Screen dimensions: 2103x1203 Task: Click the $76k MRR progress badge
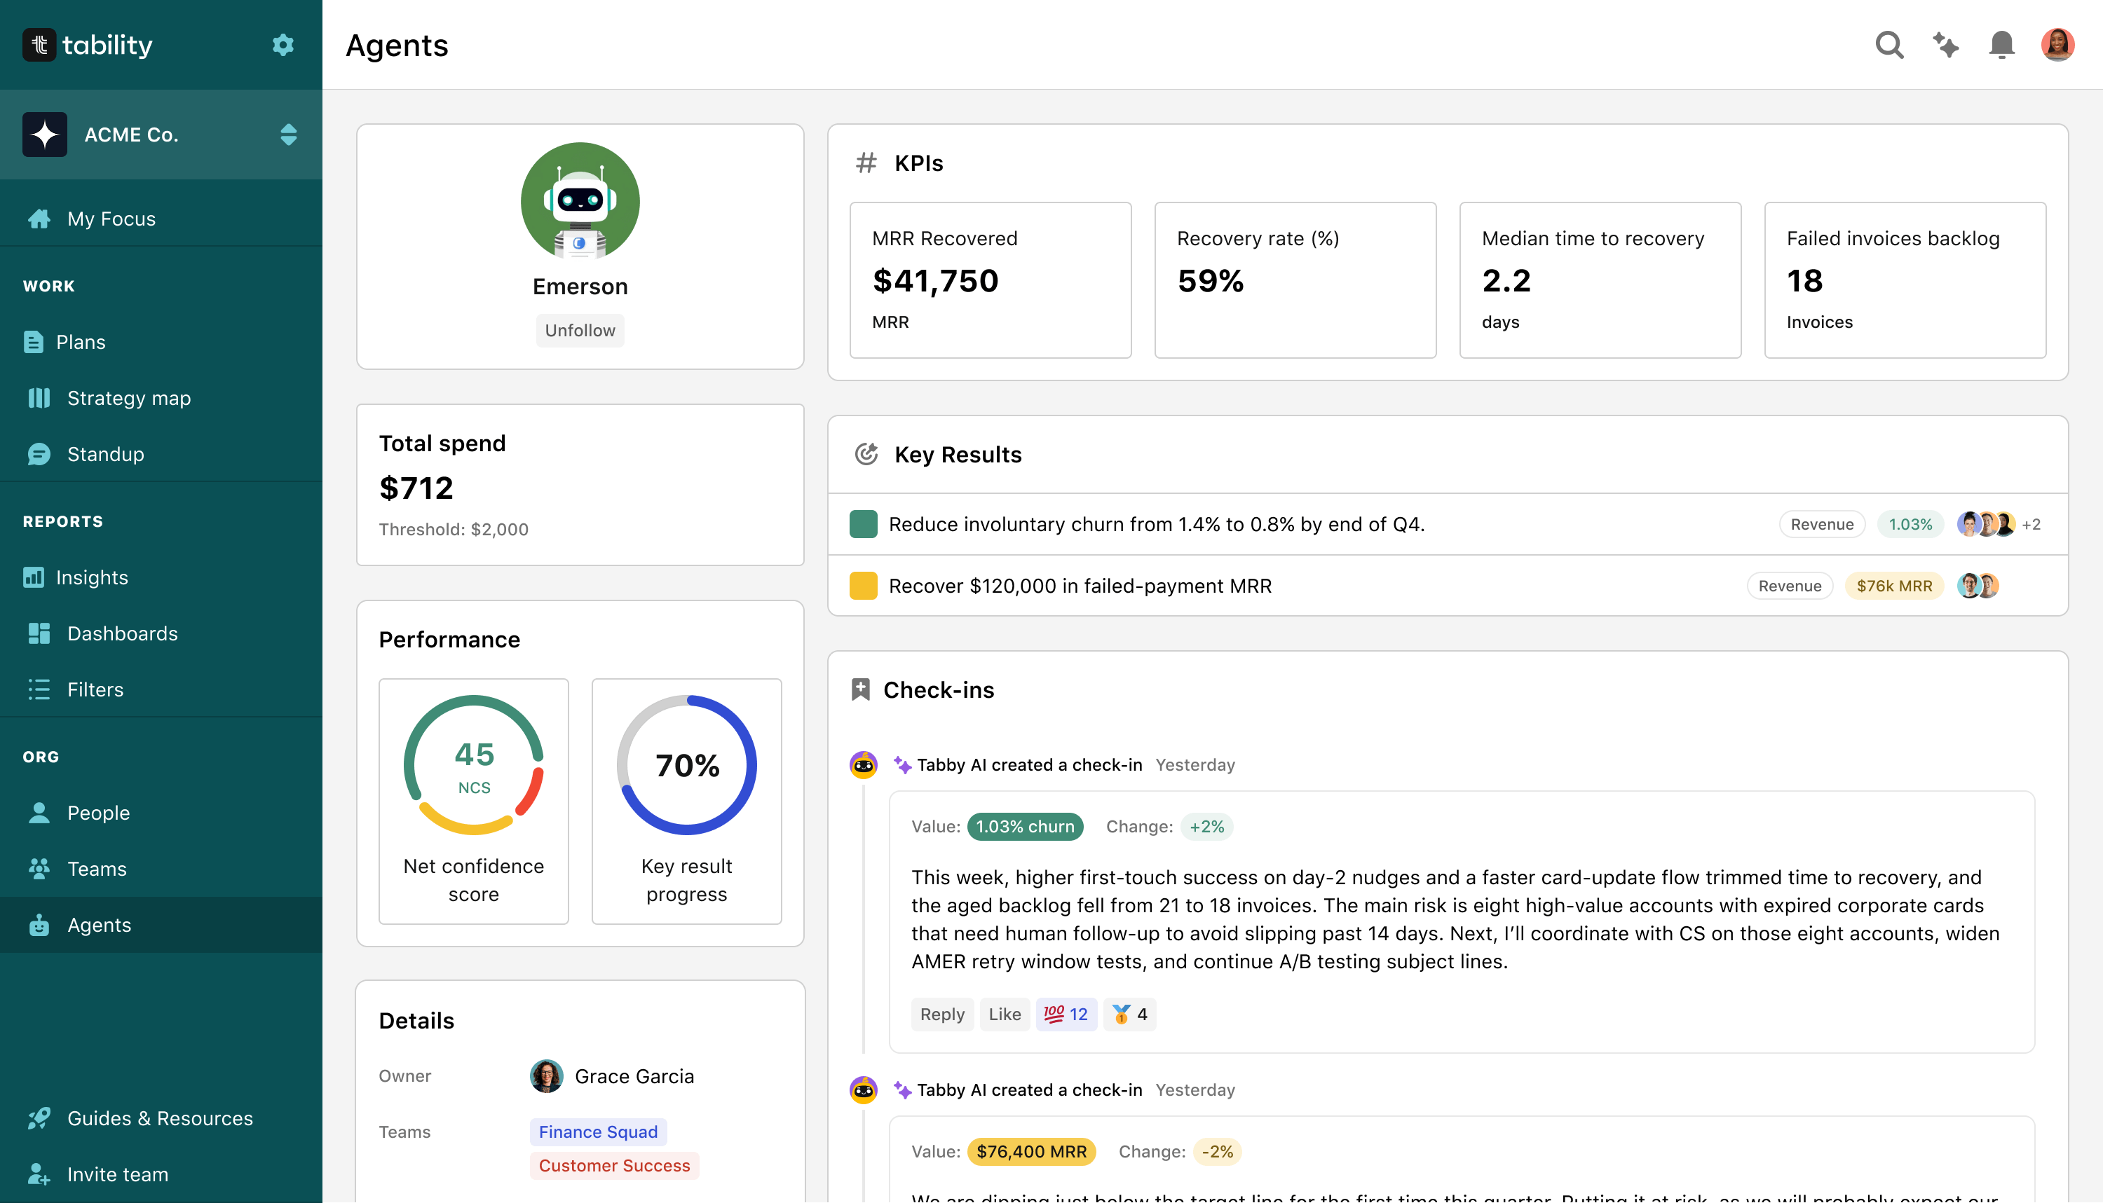[1894, 586]
